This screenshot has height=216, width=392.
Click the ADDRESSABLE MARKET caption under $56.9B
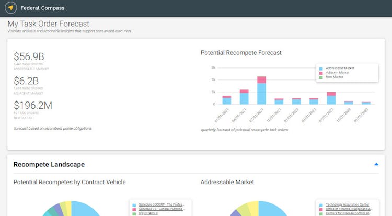coord(31,69)
